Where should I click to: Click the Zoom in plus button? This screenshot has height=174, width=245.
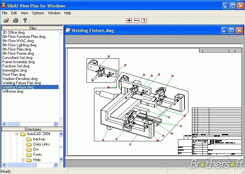point(129,20)
